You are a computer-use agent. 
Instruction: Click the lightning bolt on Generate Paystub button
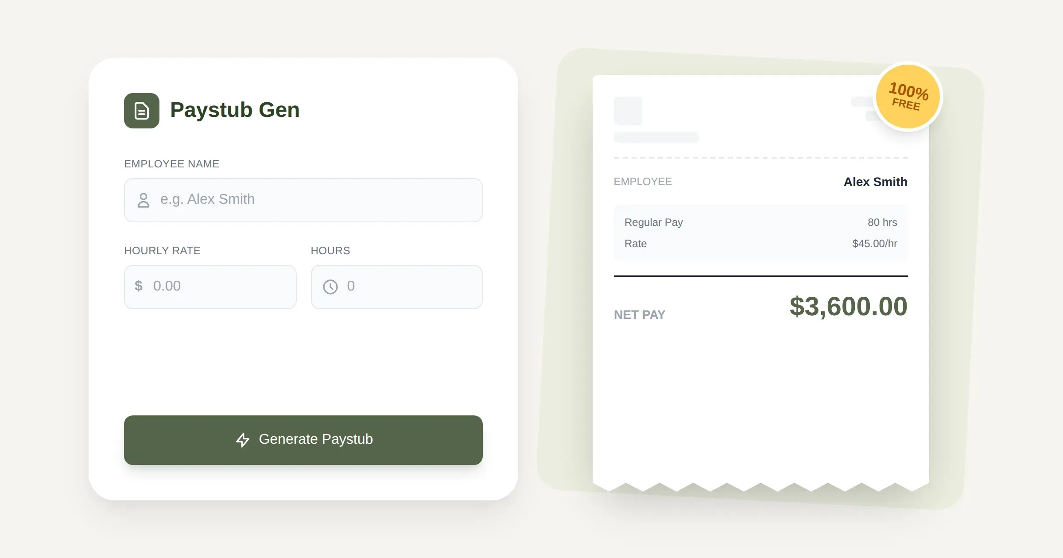[243, 440]
